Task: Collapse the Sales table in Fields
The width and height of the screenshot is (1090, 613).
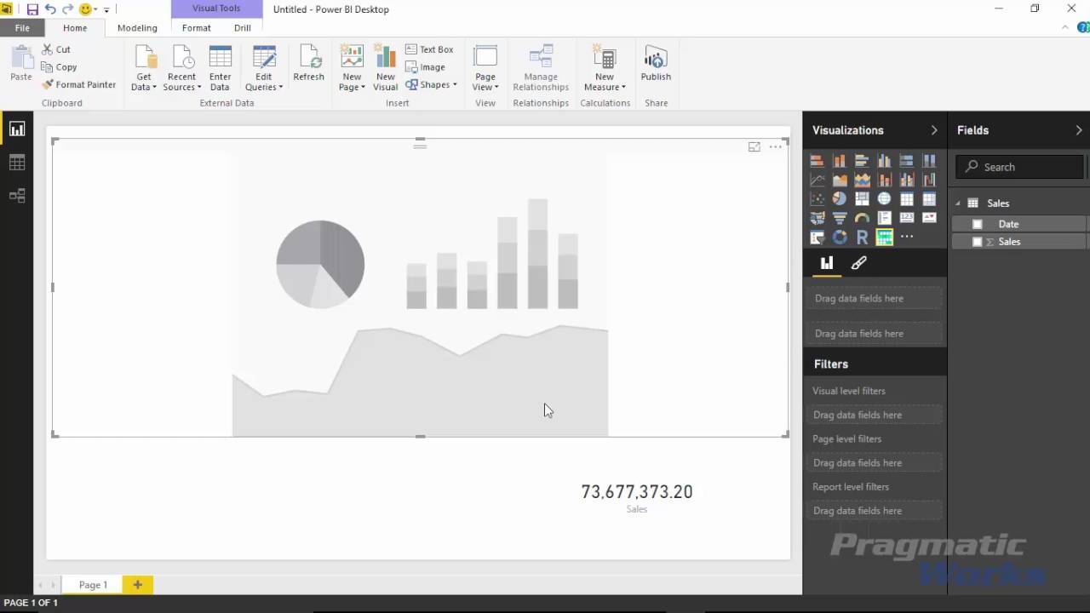Action: pyautogui.click(x=958, y=203)
